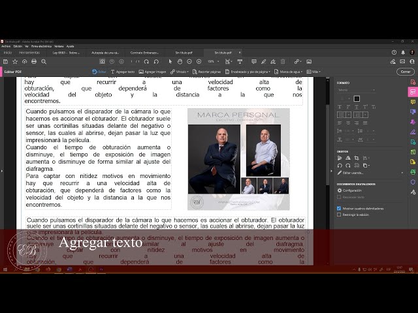Click the page number field
The width and height of the screenshot is (418, 313).
pos(131,62)
